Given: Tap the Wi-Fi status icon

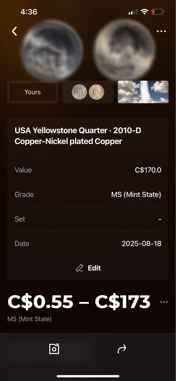Looking at the screenshot, I should coord(144,12).
